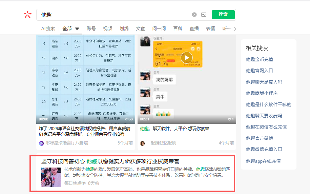Open related search 他趣app在线充值

coord(263,161)
